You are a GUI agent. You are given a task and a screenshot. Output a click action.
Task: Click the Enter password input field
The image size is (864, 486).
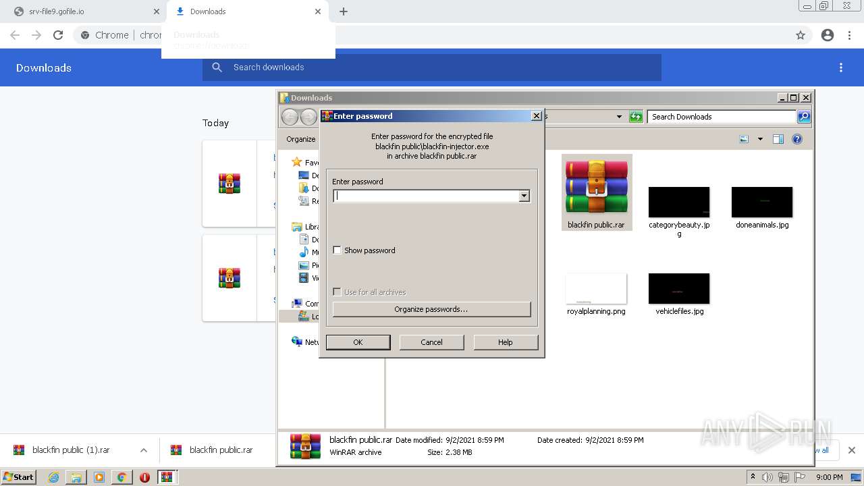[x=426, y=196]
